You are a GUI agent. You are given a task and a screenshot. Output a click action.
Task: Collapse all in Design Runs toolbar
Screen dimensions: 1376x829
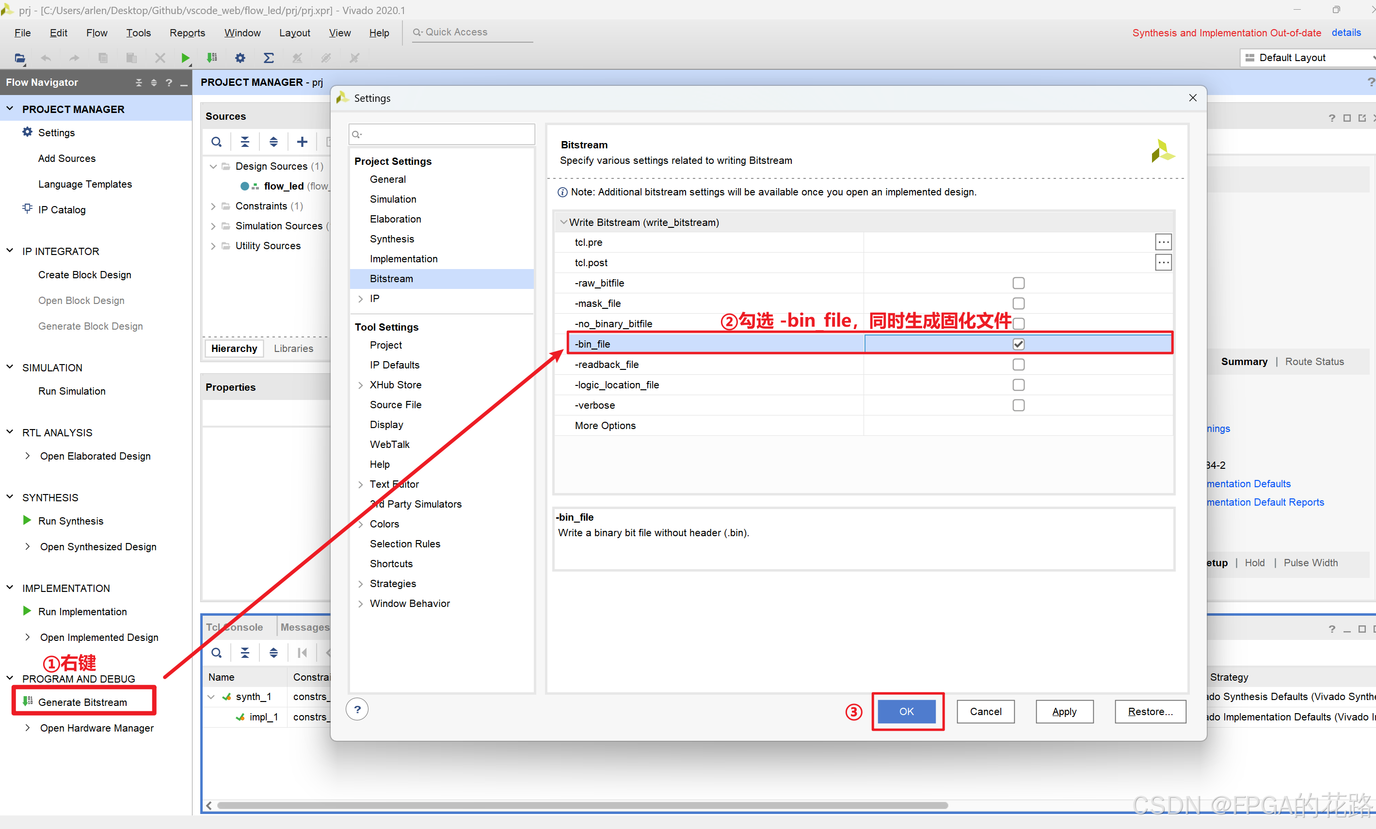[245, 652]
